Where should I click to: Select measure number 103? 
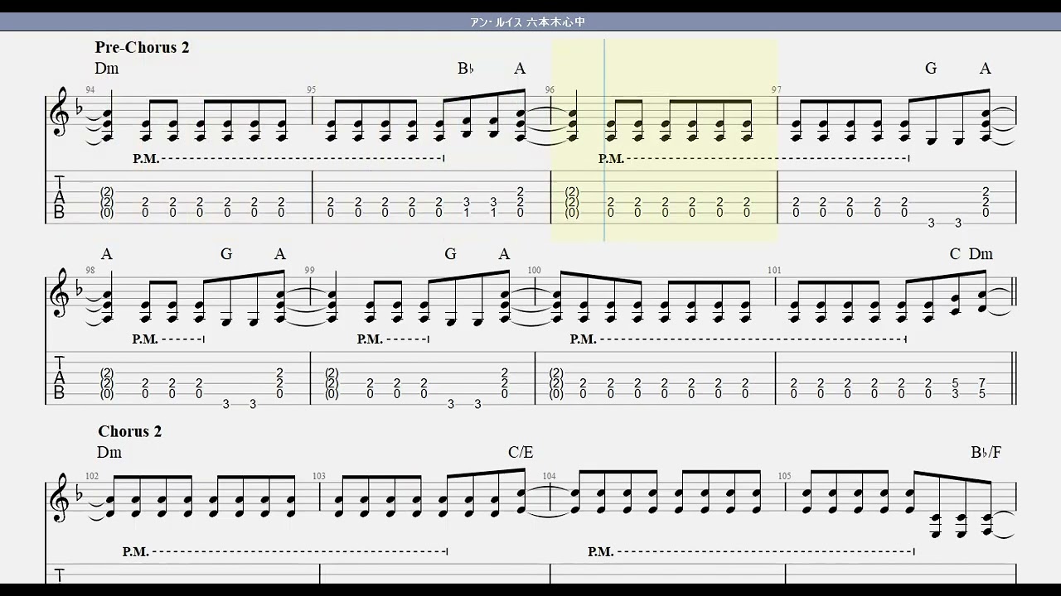click(x=319, y=476)
